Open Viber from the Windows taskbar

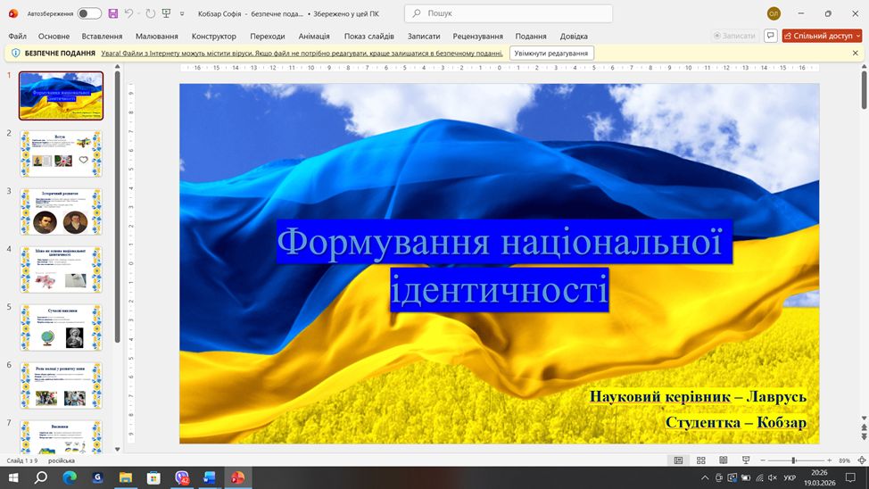[182, 478]
